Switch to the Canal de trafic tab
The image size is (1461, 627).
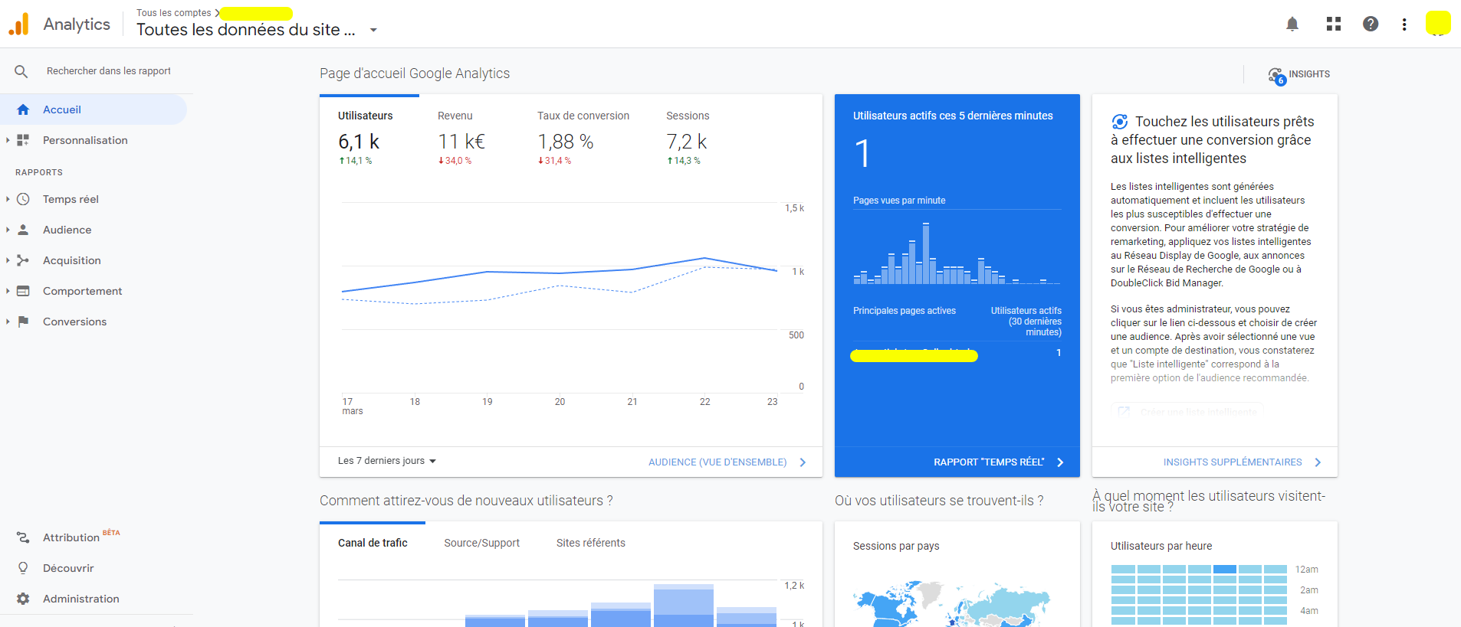click(x=373, y=543)
